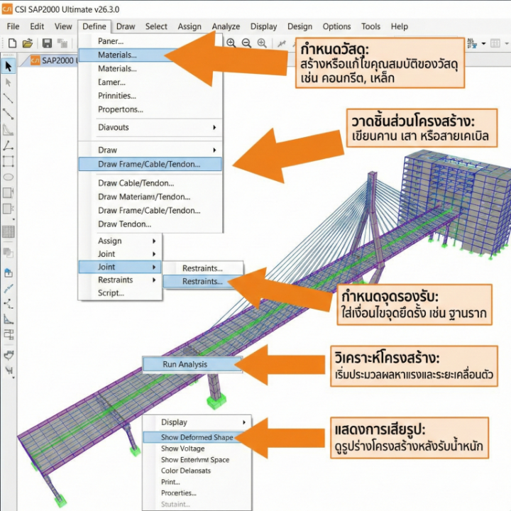
Task: Expand the arrow on the highlighted Joint entry
Action: point(154,268)
